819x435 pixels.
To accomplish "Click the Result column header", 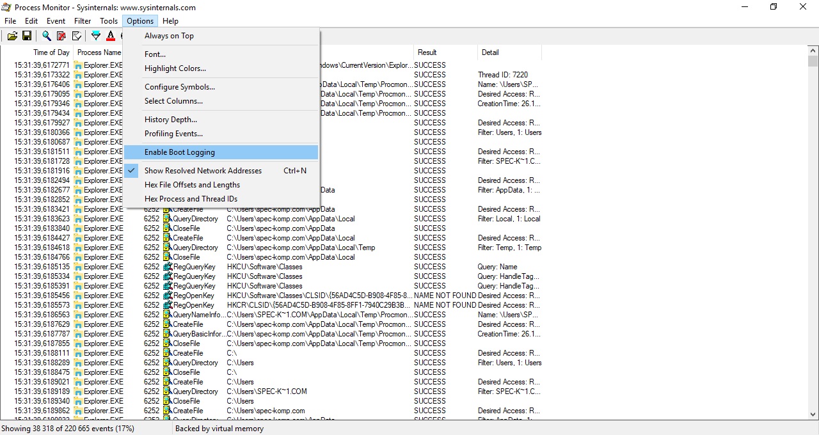I will (427, 52).
